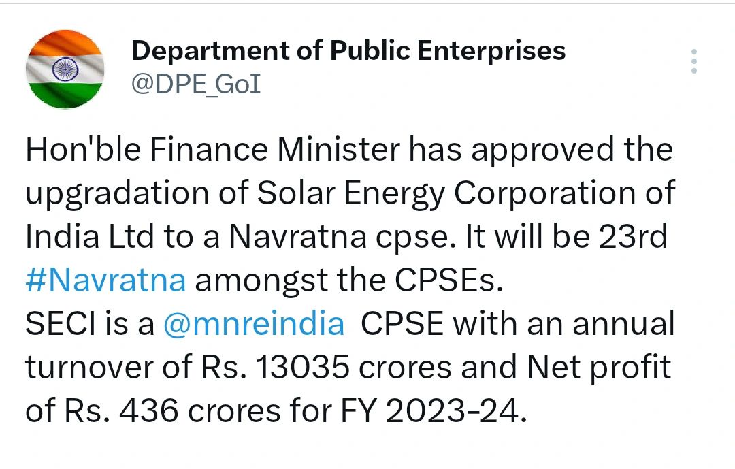The width and height of the screenshot is (735, 469).
Task: Open the tweet's three-dot more options menu
Action: click(x=693, y=61)
